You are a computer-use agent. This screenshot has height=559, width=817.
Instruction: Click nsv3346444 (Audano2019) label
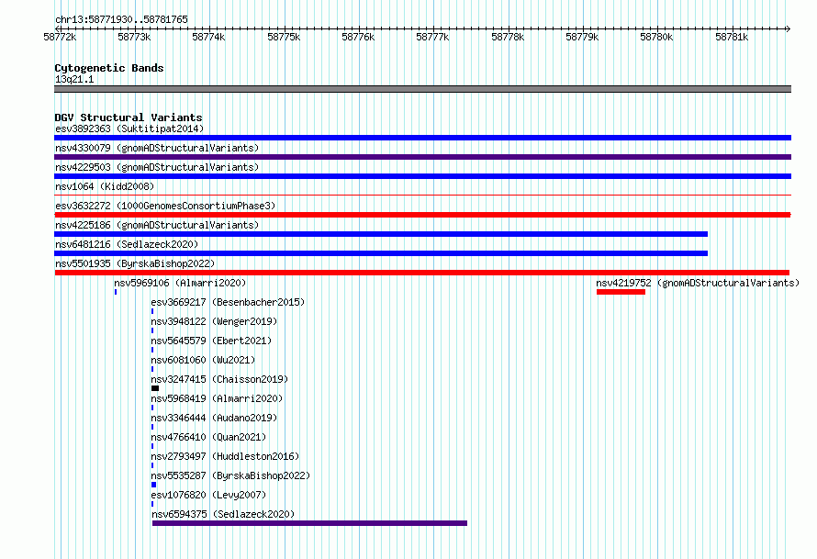tap(214, 418)
